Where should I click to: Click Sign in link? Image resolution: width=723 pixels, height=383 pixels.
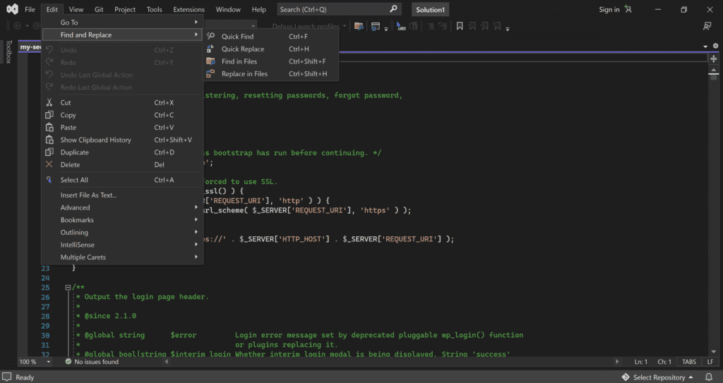pos(609,9)
